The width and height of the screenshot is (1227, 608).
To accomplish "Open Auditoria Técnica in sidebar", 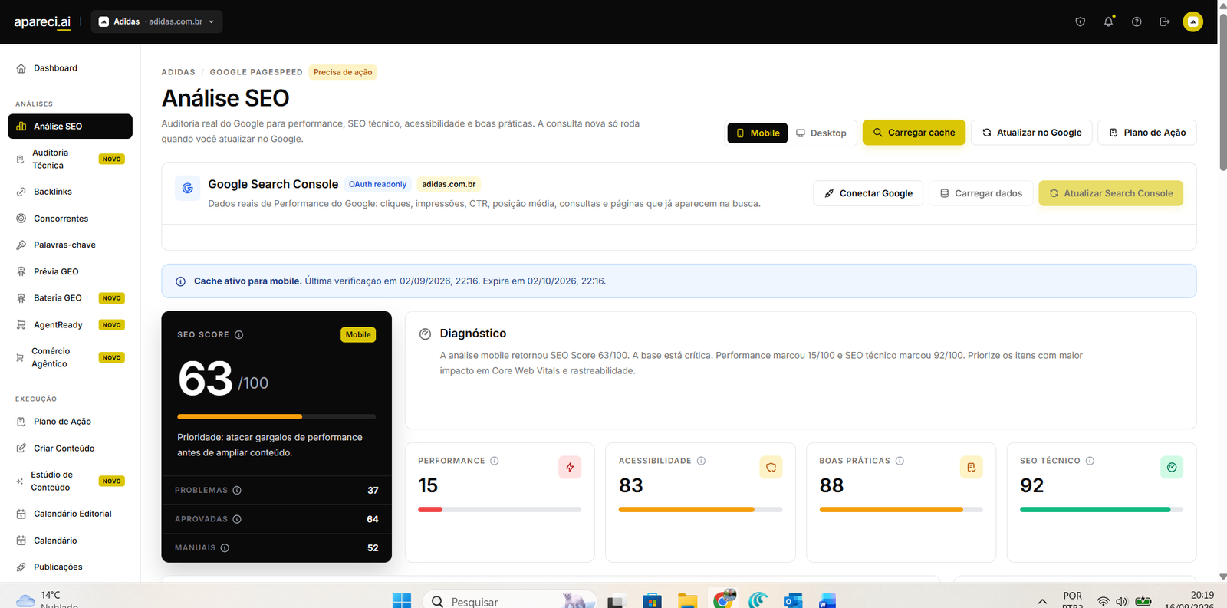I will 70,159.
